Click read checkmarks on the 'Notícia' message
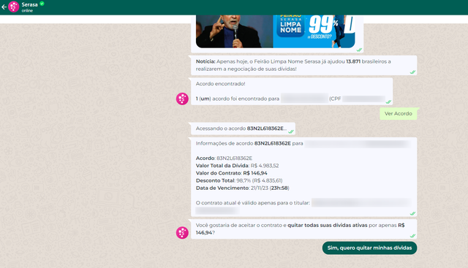The image size is (468, 268). click(412, 72)
